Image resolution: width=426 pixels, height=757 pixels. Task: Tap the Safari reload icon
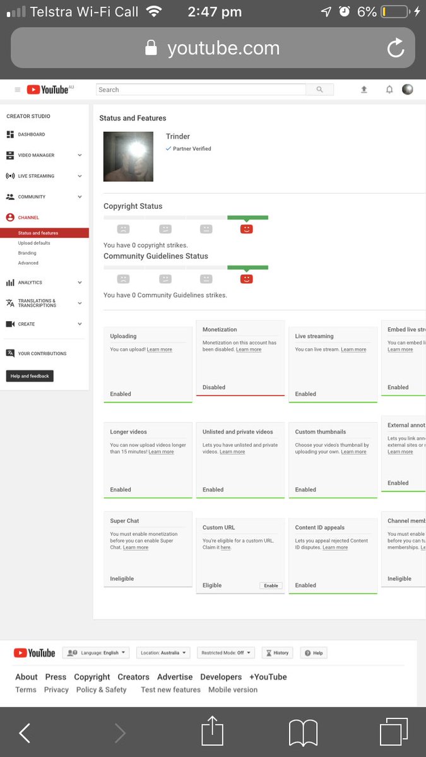(x=396, y=48)
